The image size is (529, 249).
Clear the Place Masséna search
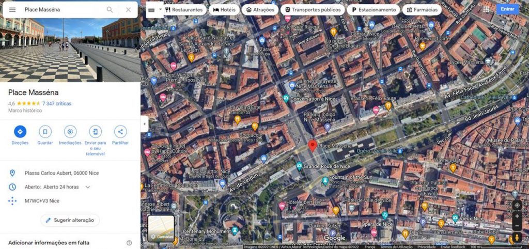point(128,10)
